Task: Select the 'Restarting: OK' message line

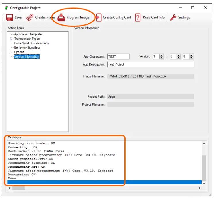Action: (22, 175)
